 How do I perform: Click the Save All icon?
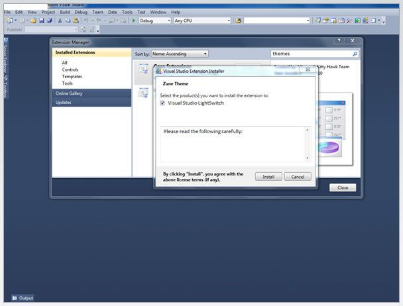[50, 21]
